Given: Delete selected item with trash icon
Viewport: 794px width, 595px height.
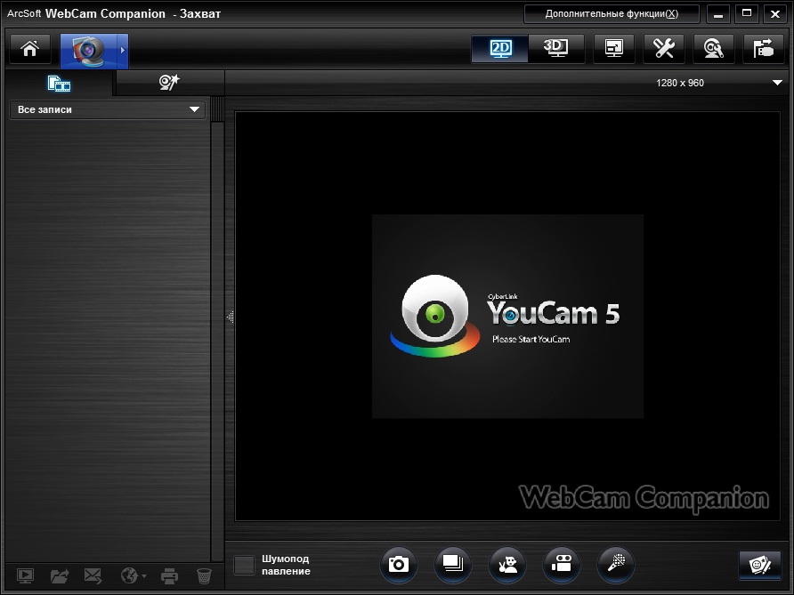Looking at the screenshot, I should [x=204, y=576].
